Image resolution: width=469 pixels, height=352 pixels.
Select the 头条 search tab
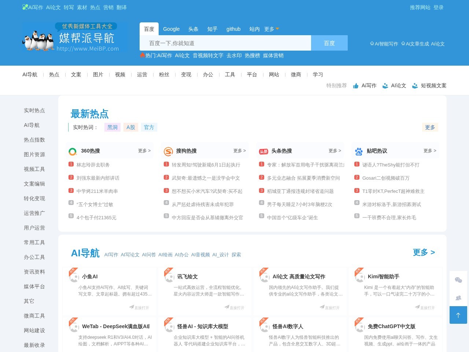(x=193, y=29)
